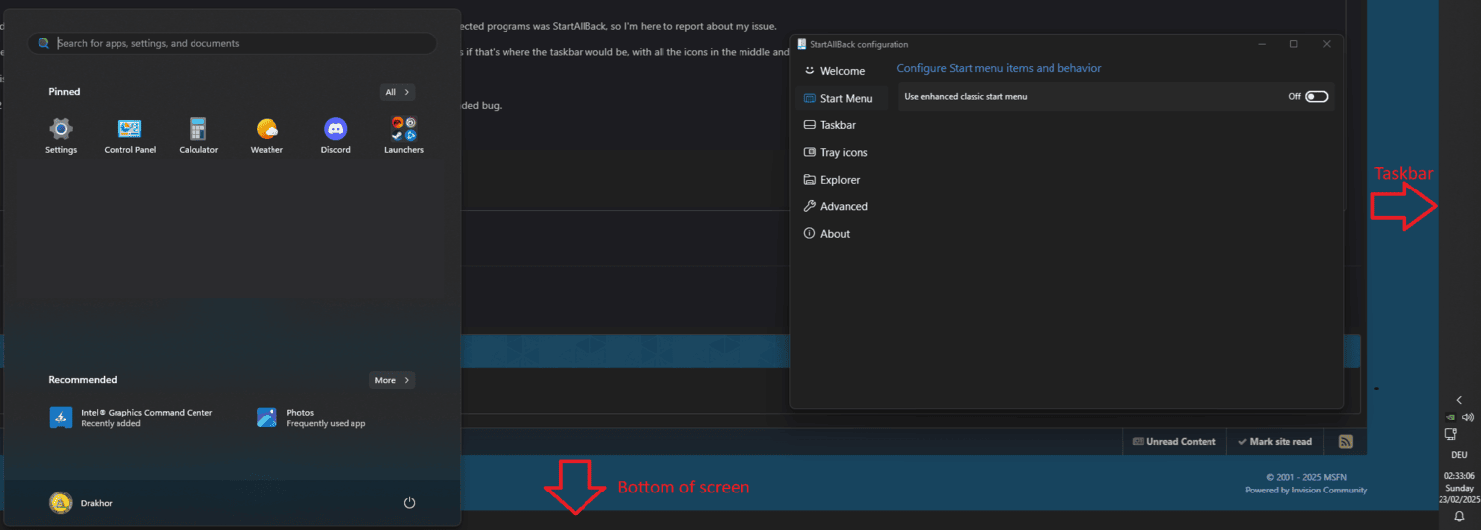The image size is (1481, 530).
Task: Open Settings from the pinned apps
Action: click(x=61, y=136)
